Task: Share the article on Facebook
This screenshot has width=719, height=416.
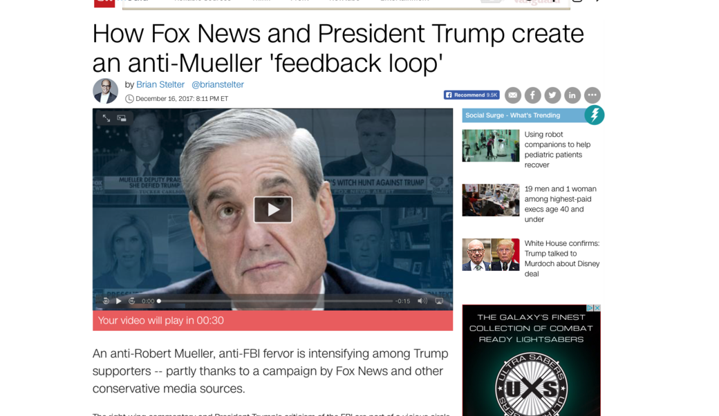Action: [x=533, y=95]
